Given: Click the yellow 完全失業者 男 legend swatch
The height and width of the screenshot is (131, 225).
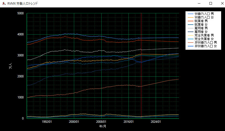Looking at the screenshot, I should coord(191,35).
